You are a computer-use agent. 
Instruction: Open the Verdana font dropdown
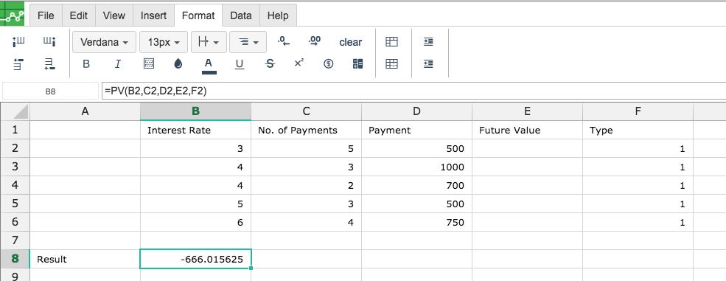(104, 42)
